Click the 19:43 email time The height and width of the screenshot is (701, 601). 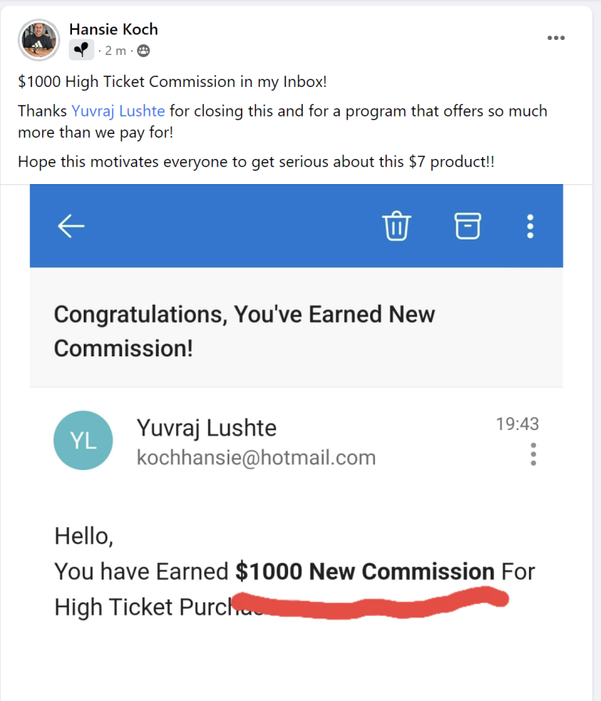tap(517, 425)
